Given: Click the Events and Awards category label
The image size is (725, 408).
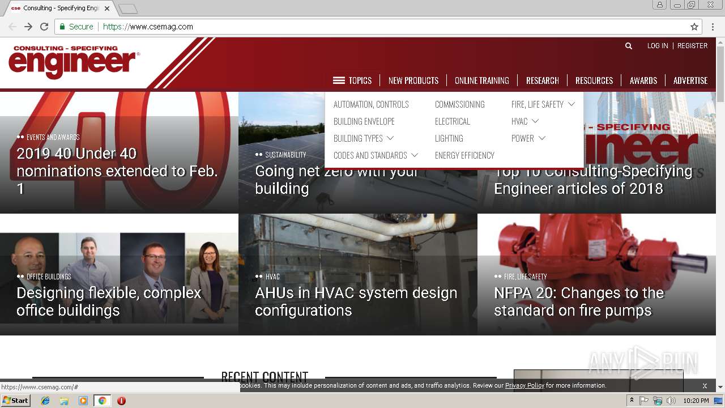Looking at the screenshot, I should (53, 137).
